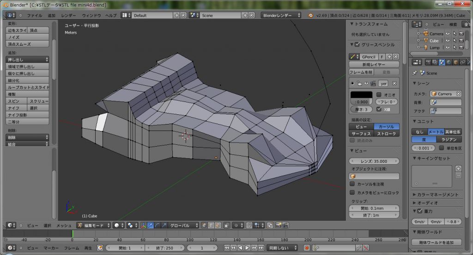Hide the Cube object via eye icon
This screenshot has width=473, height=255.
[x=448, y=41]
